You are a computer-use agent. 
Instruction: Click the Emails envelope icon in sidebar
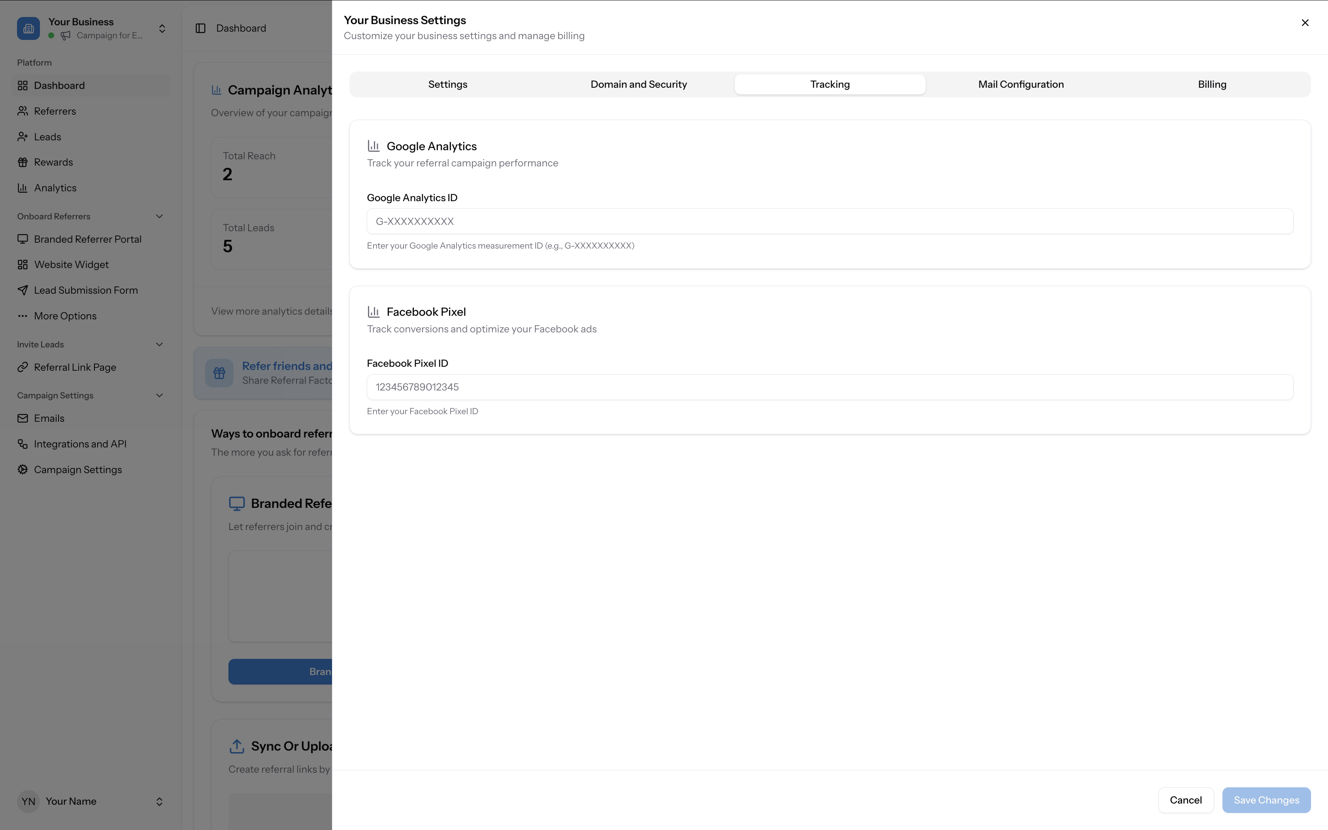click(x=23, y=418)
